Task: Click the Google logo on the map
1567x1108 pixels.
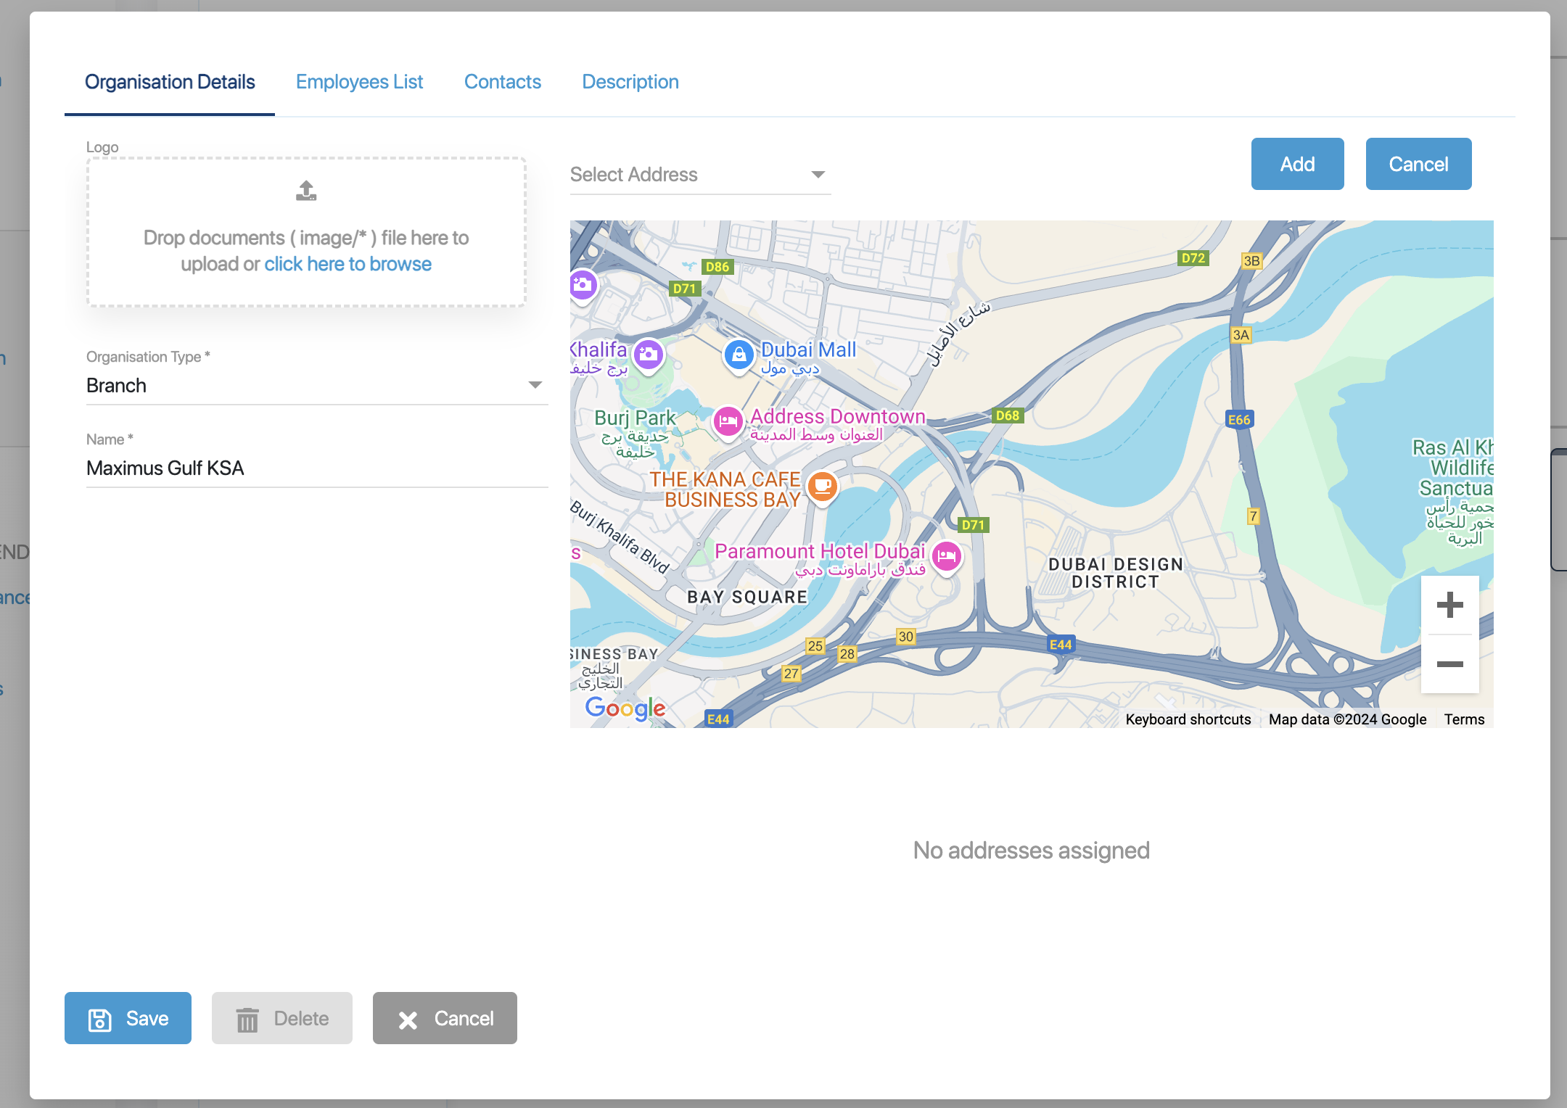Action: [x=625, y=708]
